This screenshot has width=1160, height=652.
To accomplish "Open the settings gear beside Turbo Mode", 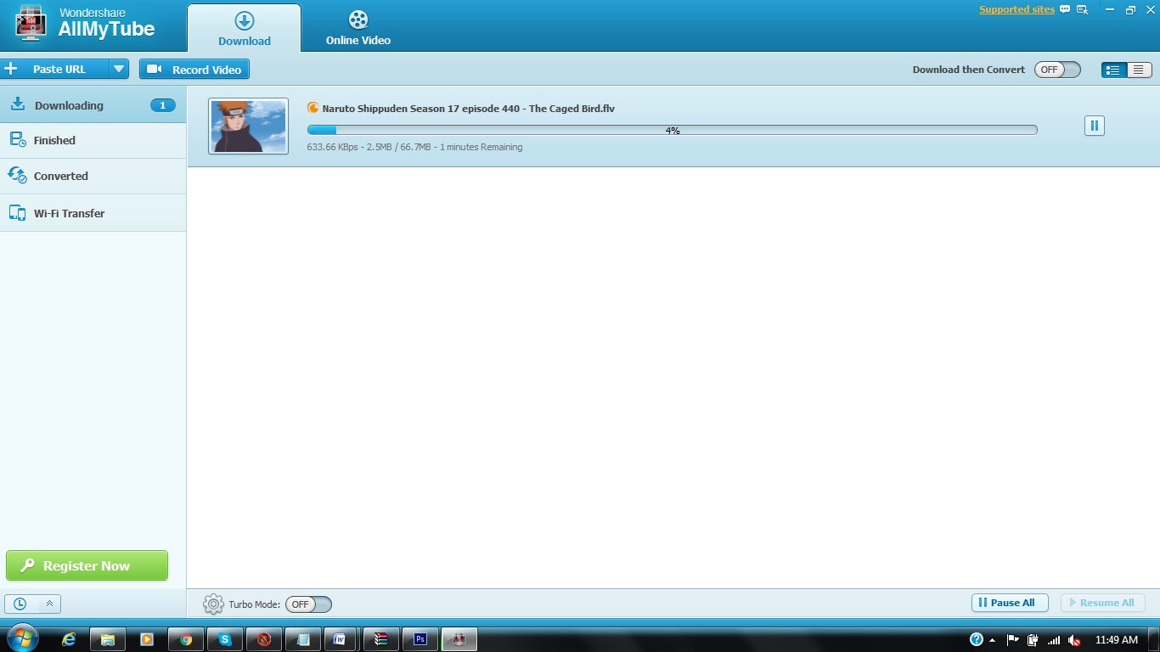I will pyautogui.click(x=213, y=604).
